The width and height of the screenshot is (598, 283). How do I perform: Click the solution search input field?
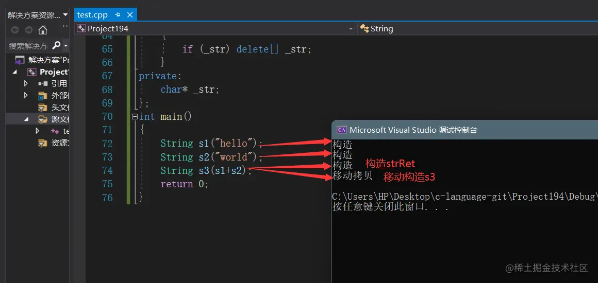(x=28, y=46)
